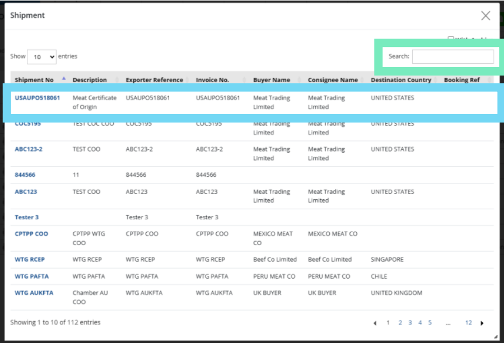The image size is (504, 343).
Task: Open shipment WTG RCEP
Action: [30, 260]
